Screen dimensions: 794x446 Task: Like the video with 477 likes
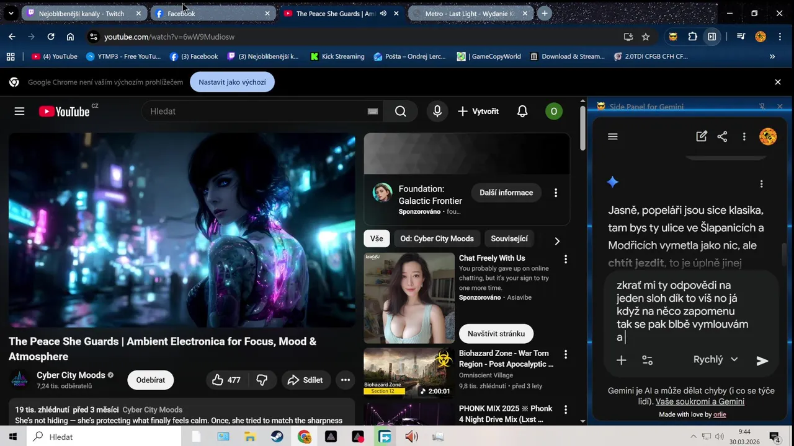(x=226, y=380)
